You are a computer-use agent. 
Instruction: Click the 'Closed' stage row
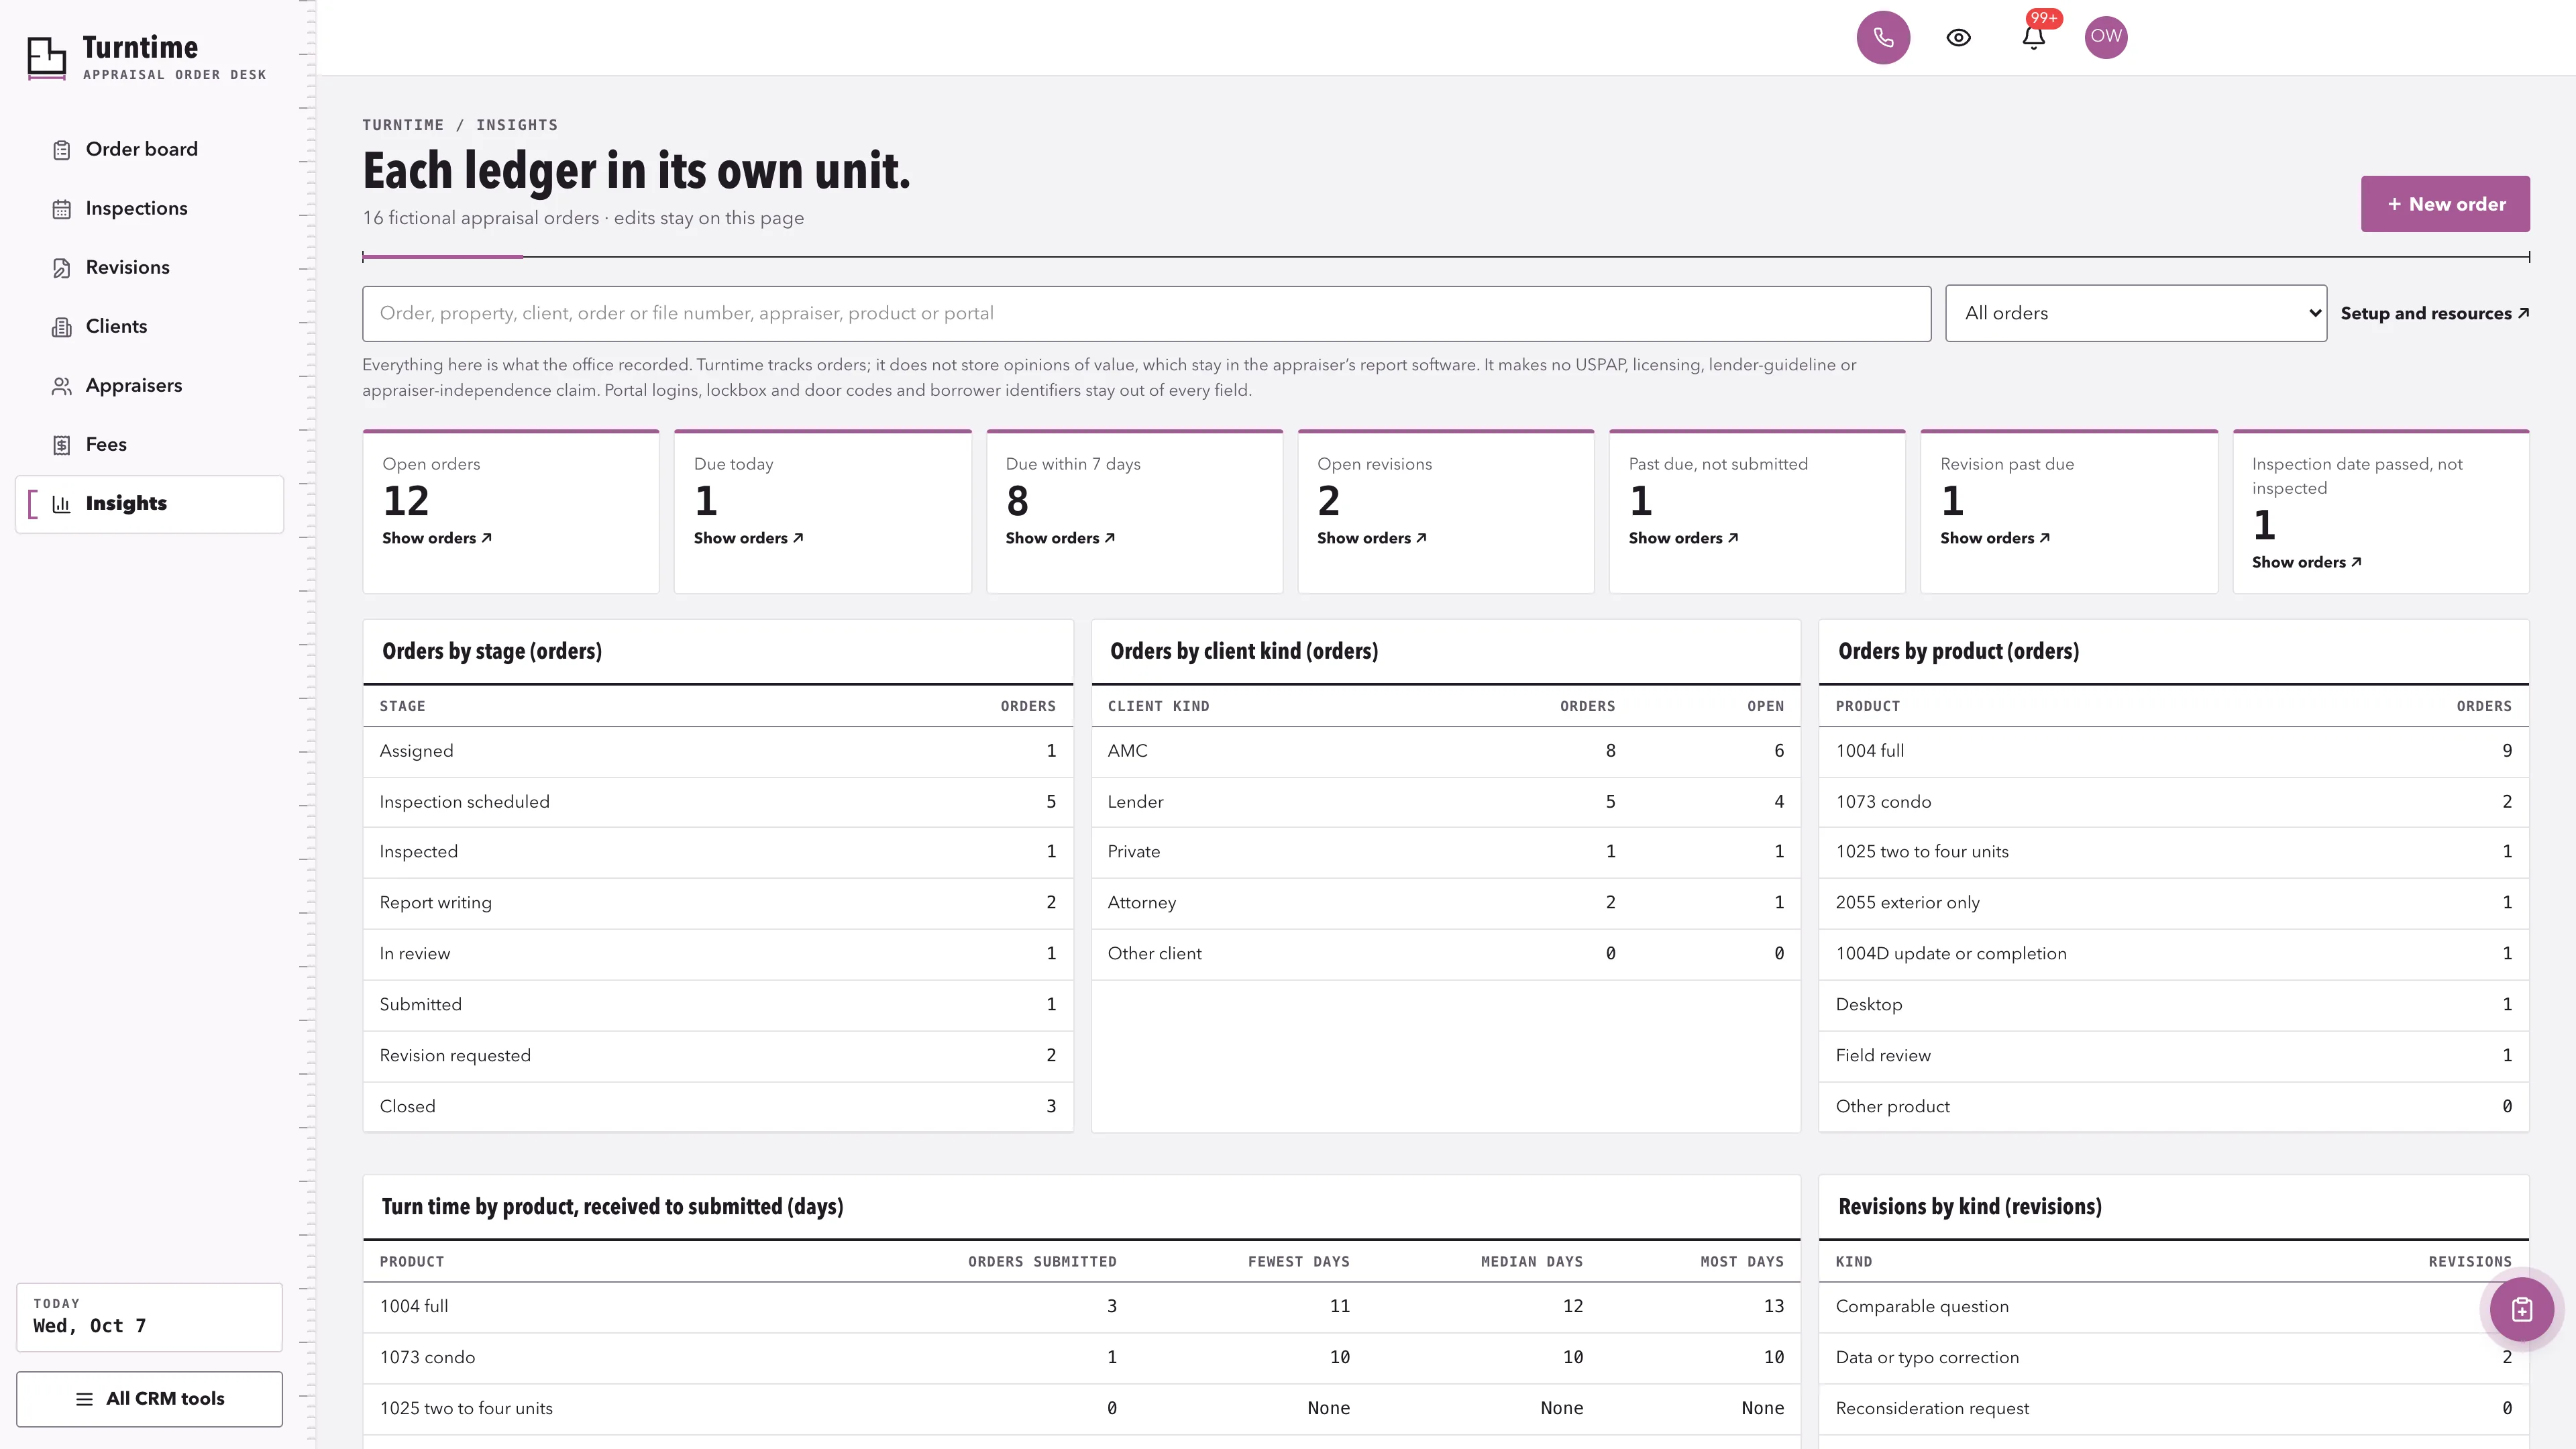(718, 1107)
